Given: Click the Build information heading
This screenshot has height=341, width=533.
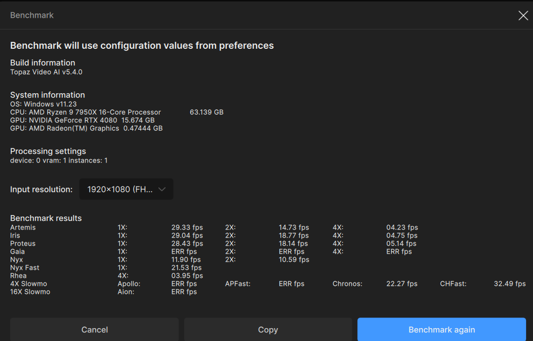Looking at the screenshot, I should [42, 63].
